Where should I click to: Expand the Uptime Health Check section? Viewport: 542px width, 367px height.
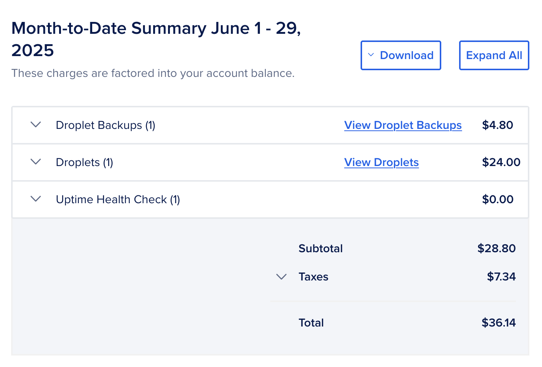[x=36, y=199]
